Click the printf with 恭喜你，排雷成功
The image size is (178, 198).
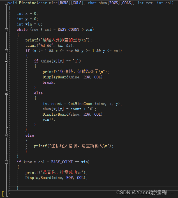[57, 173]
